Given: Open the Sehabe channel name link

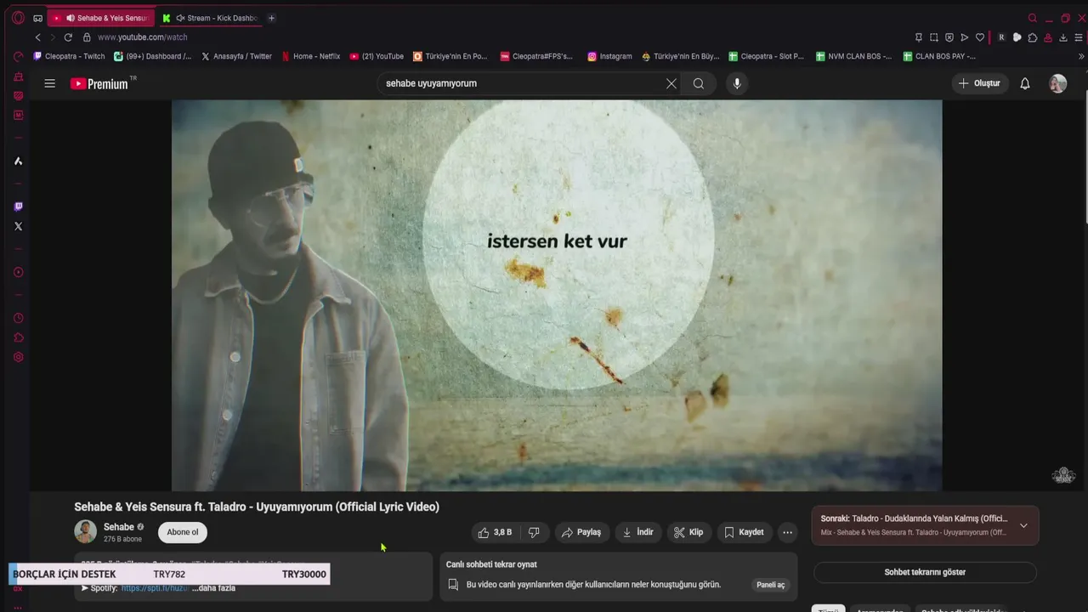Looking at the screenshot, I should click(x=119, y=527).
